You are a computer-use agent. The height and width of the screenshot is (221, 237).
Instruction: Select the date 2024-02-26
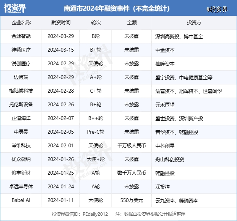(x=61, y=104)
